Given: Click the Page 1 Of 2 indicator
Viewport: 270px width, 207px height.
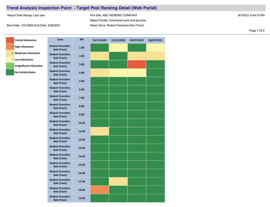Looking at the screenshot, I should 257,31.
